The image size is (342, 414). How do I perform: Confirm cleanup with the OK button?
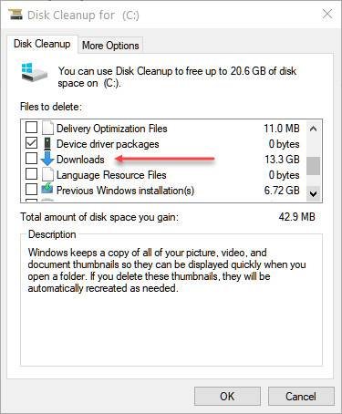point(227,397)
